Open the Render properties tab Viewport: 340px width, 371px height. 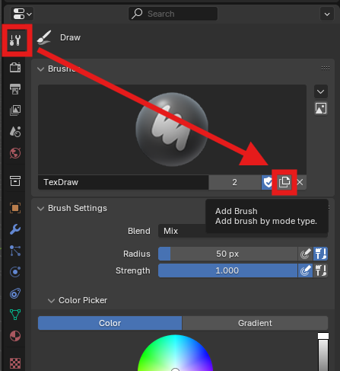(x=15, y=68)
